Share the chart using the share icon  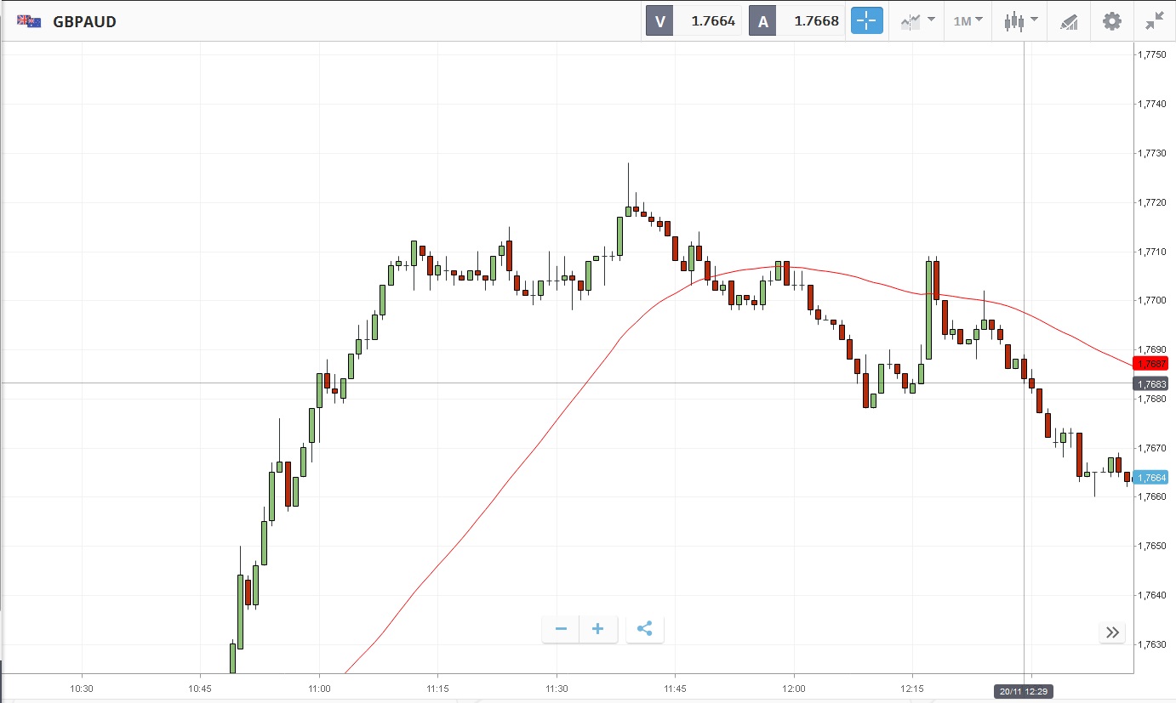[x=644, y=629]
